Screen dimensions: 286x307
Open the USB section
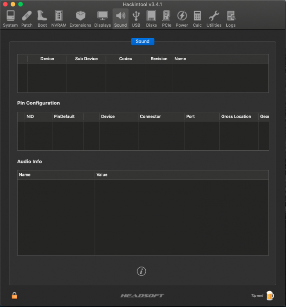click(x=136, y=19)
